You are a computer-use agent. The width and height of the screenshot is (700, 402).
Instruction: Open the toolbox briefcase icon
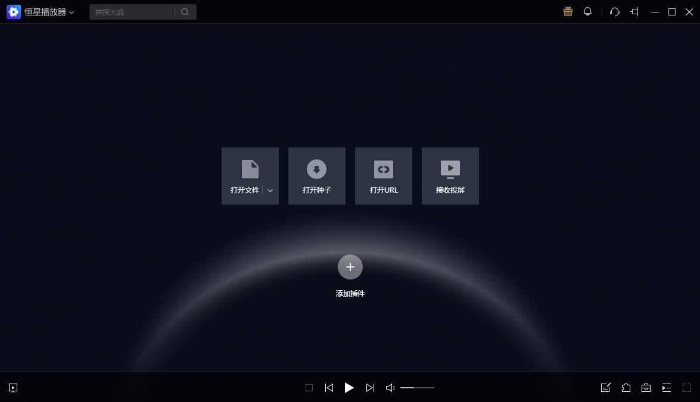point(646,388)
